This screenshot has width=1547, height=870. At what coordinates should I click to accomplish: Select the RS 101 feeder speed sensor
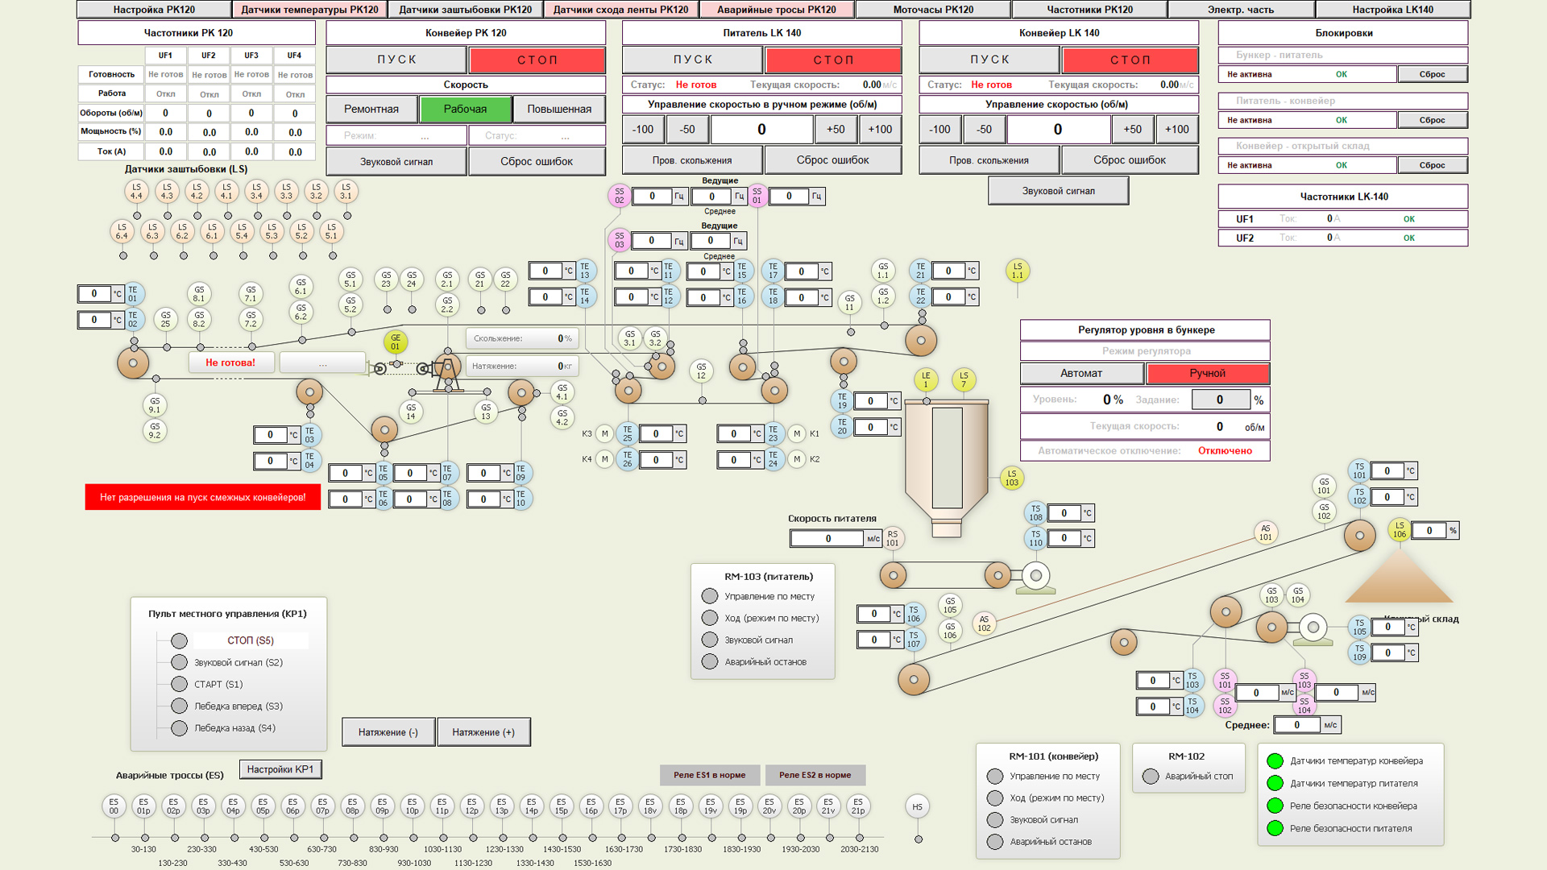click(x=892, y=538)
